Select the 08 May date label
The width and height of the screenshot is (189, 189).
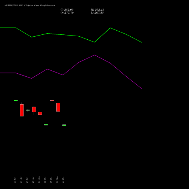click(x=57, y=180)
